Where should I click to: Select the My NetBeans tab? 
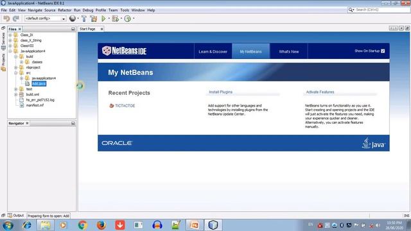(x=251, y=51)
